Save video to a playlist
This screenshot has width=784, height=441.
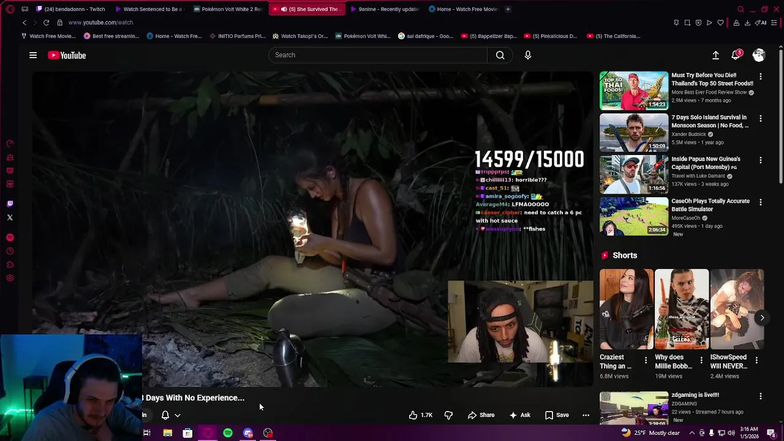click(557, 415)
